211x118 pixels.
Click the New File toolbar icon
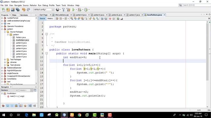click(4, 10)
